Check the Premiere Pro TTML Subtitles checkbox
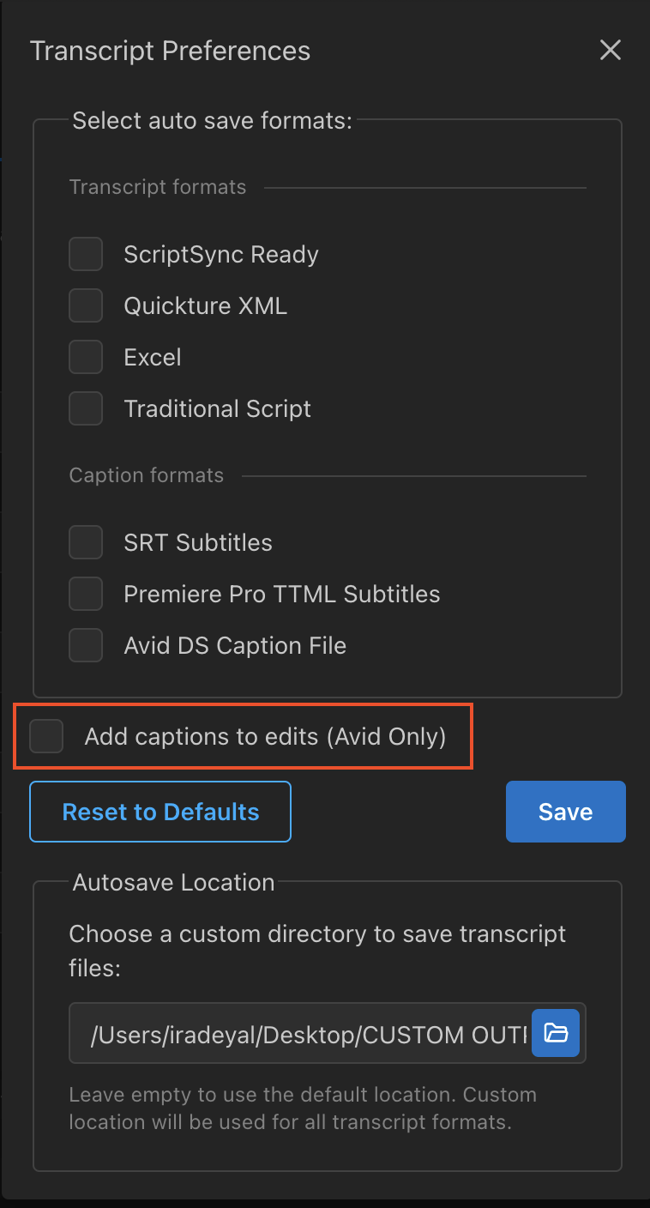 [86, 594]
